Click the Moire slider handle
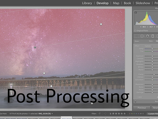 pos(152,90)
